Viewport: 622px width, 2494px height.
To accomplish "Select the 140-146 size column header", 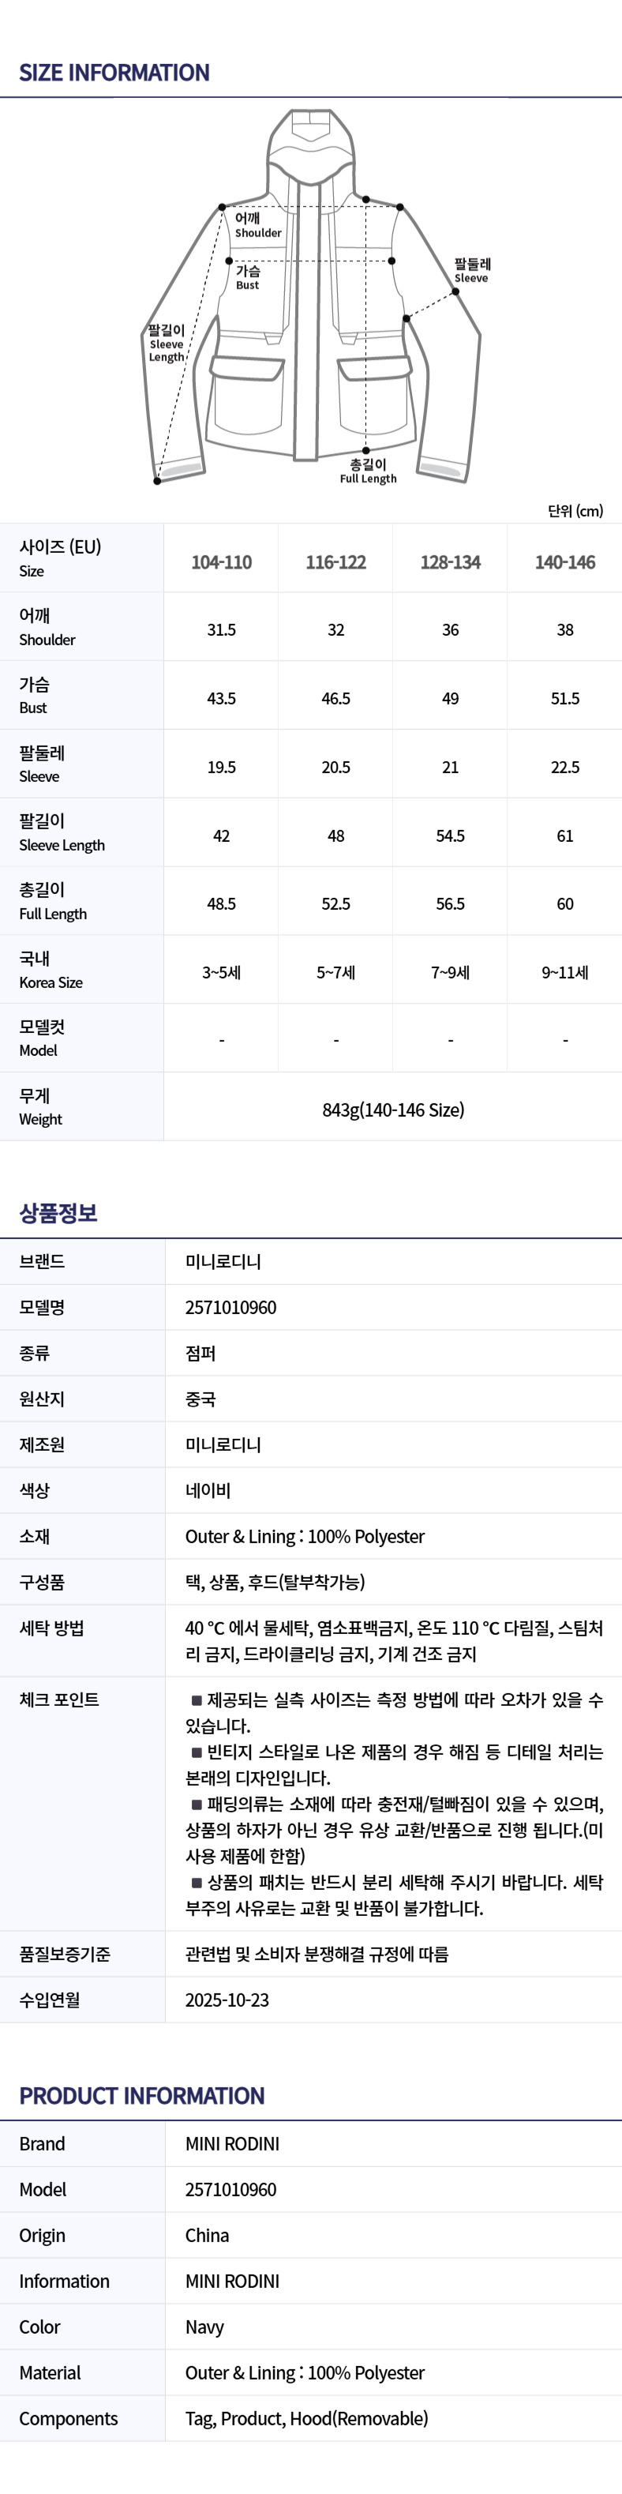I will click(565, 562).
